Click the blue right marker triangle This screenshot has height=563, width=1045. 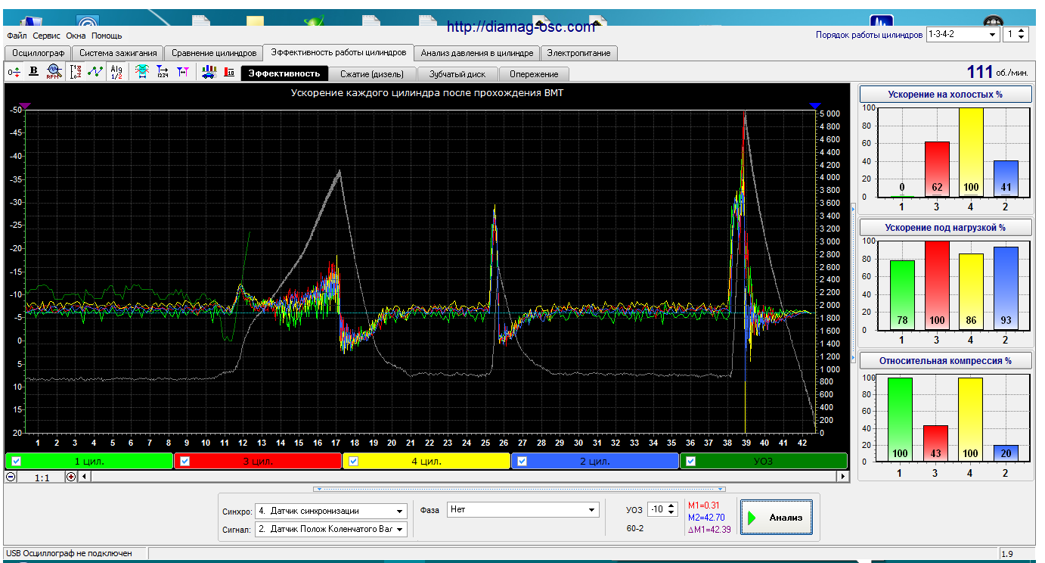click(x=814, y=105)
